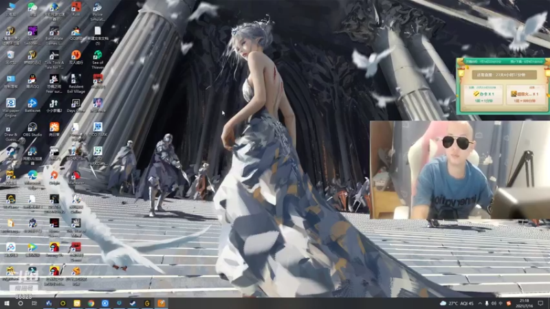Open the 腾讯QQ penguin shortcut
Image resolution: width=550 pixels, height=309 pixels.
[32, 81]
